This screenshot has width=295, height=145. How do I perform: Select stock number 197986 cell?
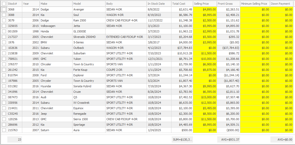pos(14,81)
